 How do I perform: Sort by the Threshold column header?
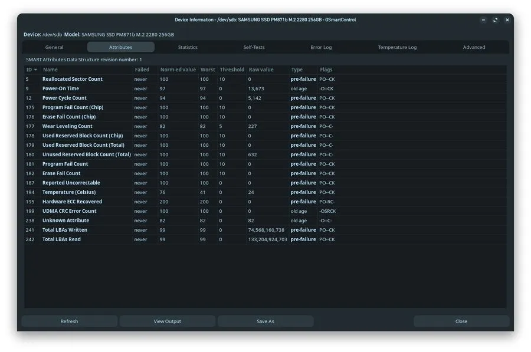(x=232, y=70)
